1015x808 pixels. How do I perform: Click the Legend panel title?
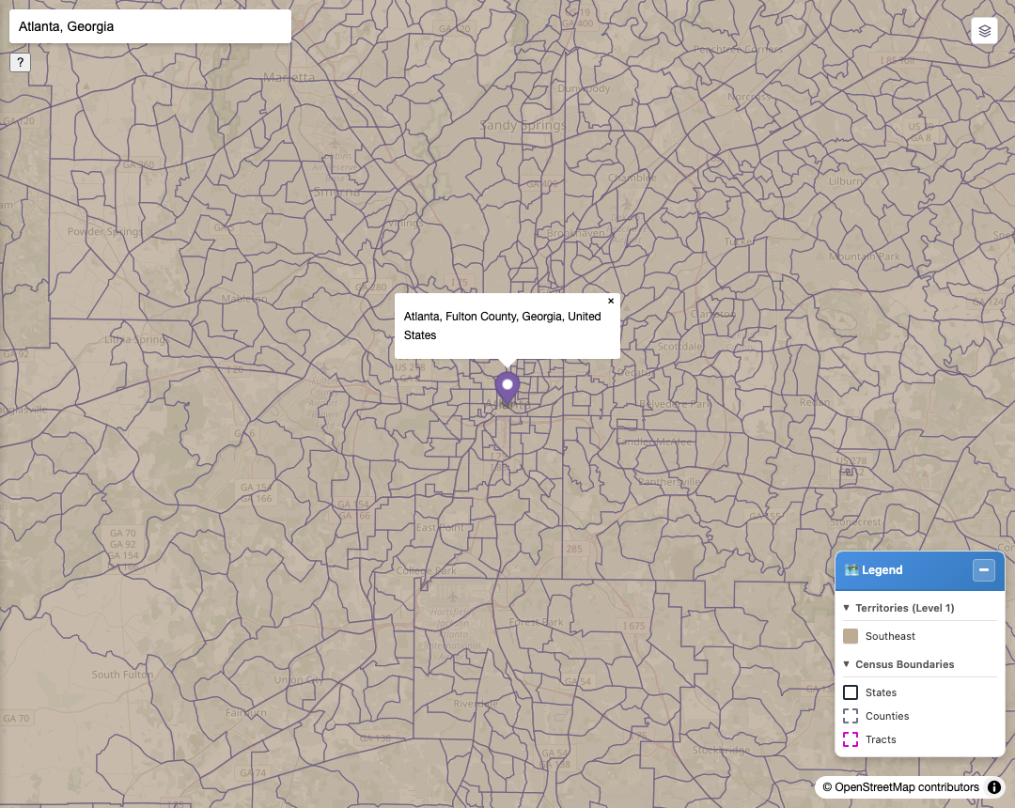(882, 570)
